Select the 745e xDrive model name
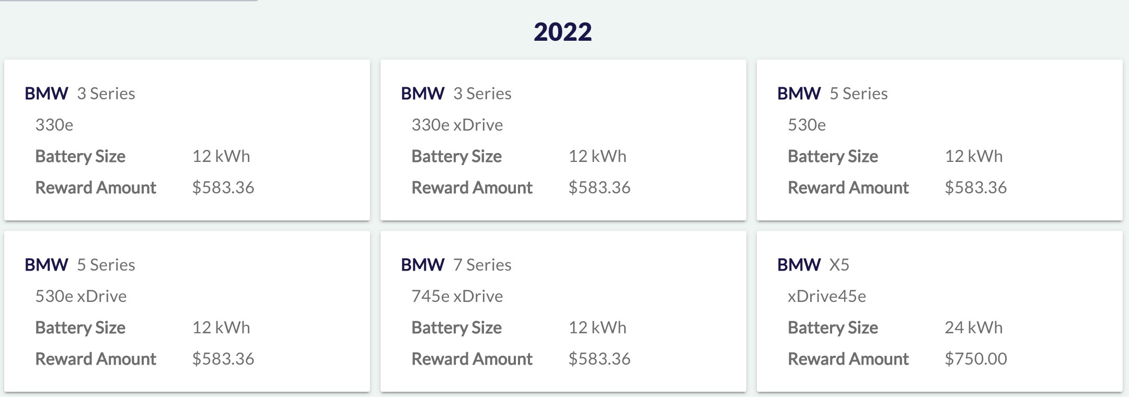The width and height of the screenshot is (1129, 397). (x=457, y=296)
